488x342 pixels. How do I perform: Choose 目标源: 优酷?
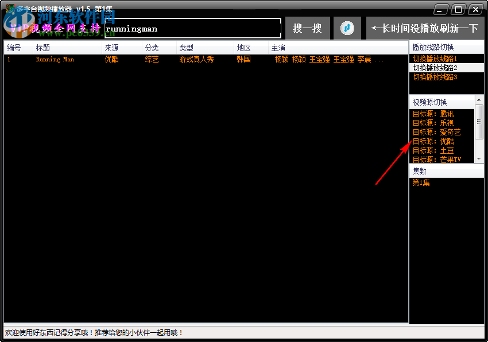442,141
